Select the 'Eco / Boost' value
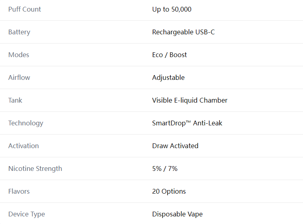 pos(169,55)
